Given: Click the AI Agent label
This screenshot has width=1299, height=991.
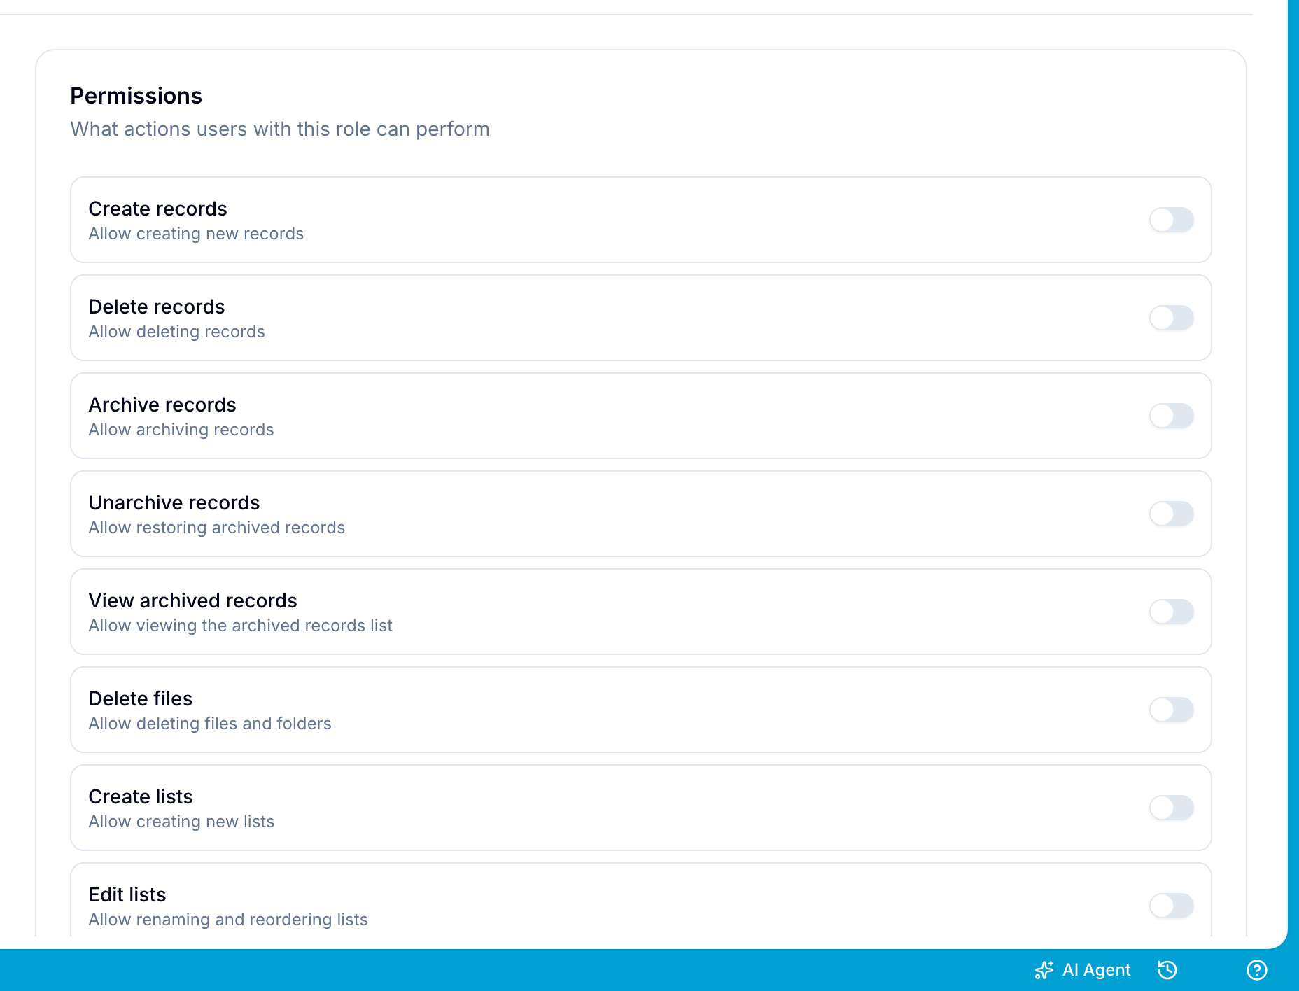Looking at the screenshot, I should coord(1096,970).
